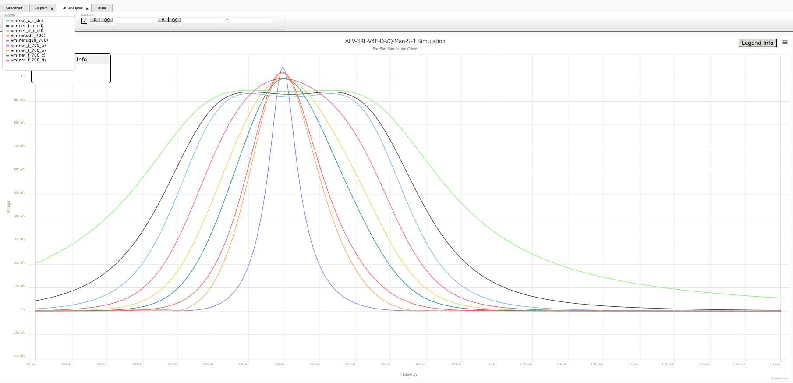Click the Voltage axis label
793x383 pixels.
8,207
